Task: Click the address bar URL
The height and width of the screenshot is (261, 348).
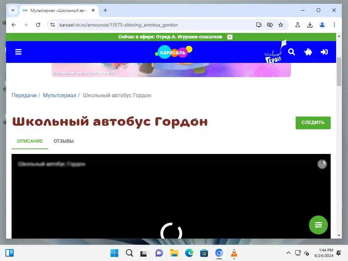Action: (119, 25)
